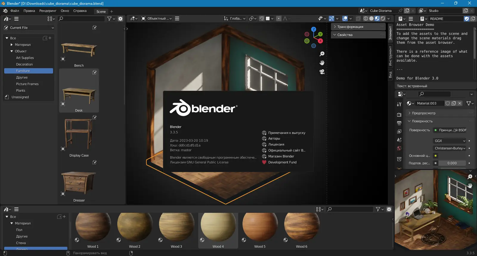Add new catalog with plus beside Все
The width and height of the screenshot is (477, 256).
(x=50, y=38)
